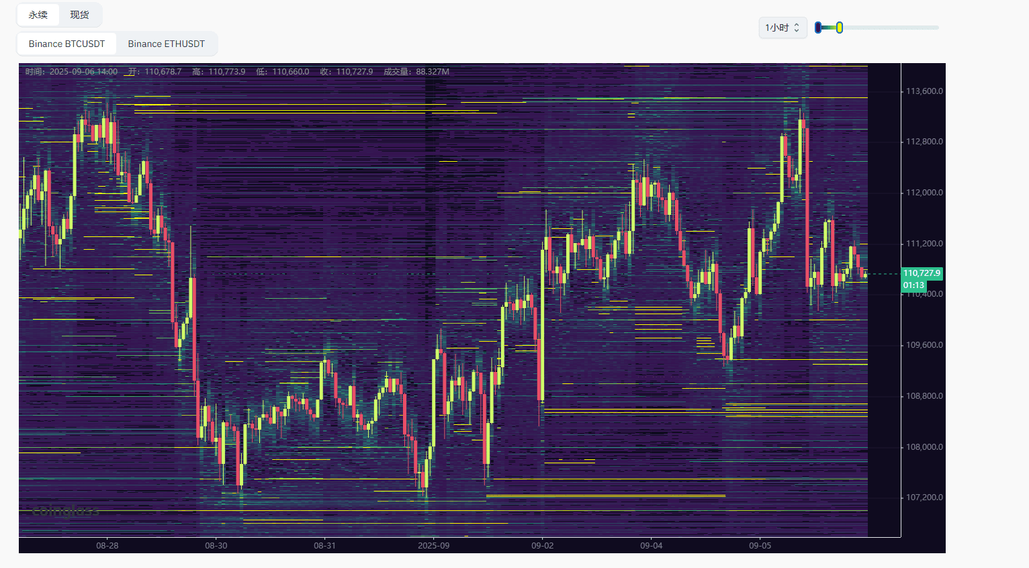Select the Binance ETHUSDT tab
The height and width of the screenshot is (568, 1029).
[x=167, y=44]
